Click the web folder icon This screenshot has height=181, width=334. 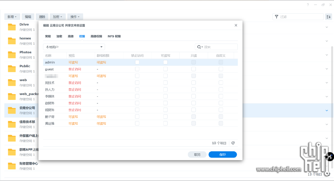12,82
